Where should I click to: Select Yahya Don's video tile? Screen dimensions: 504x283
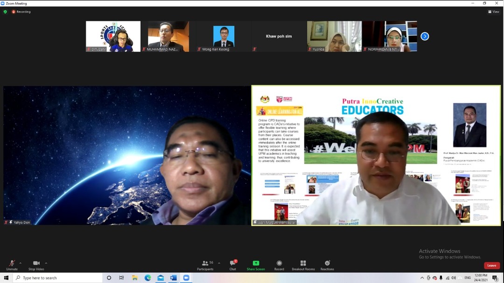127,155
